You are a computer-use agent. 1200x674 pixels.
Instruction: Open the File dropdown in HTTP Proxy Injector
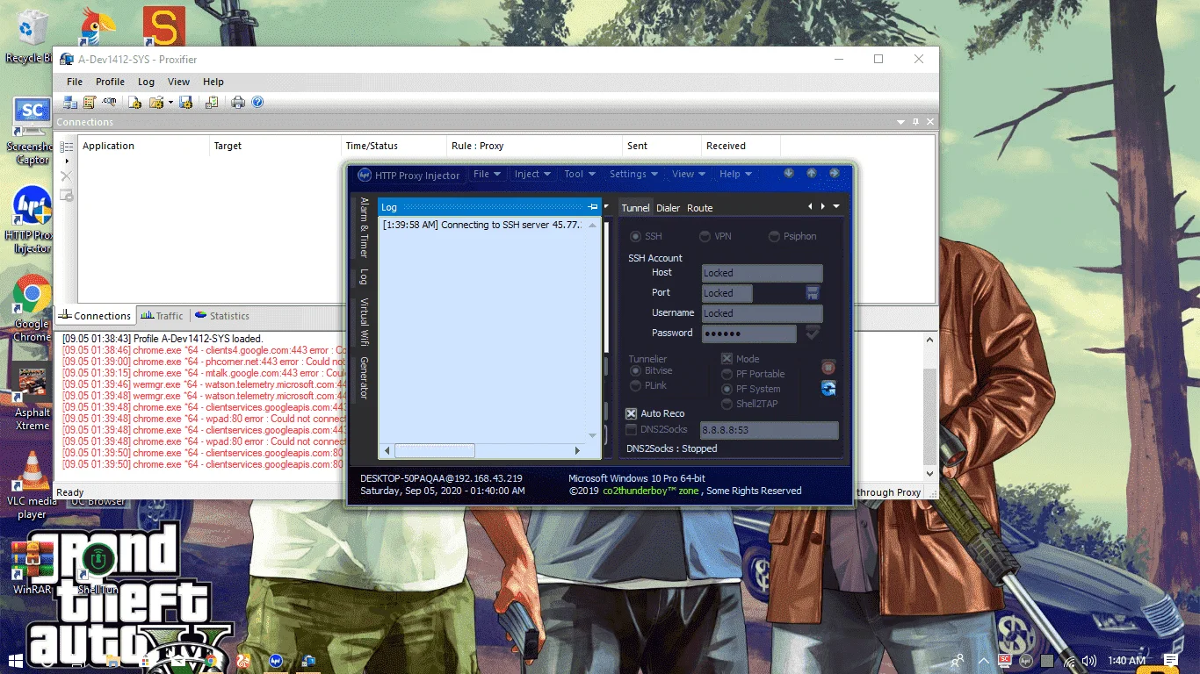(488, 174)
